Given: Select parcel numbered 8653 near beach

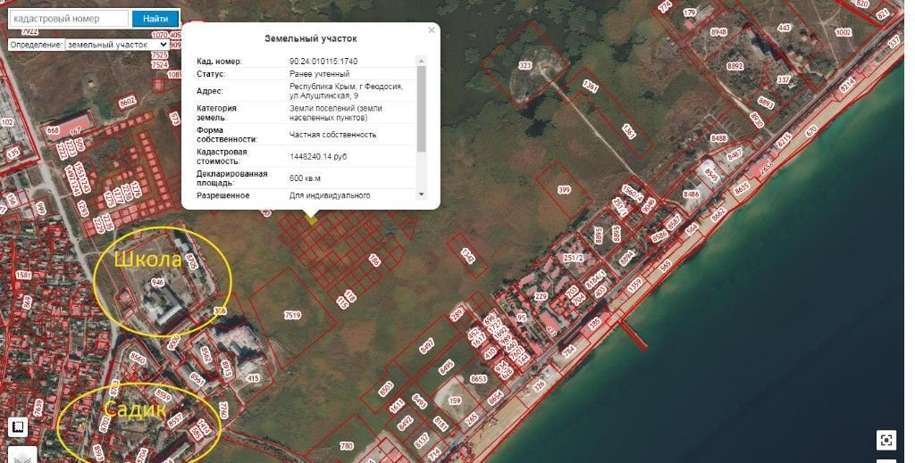Looking at the screenshot, I should click(478, 379).
